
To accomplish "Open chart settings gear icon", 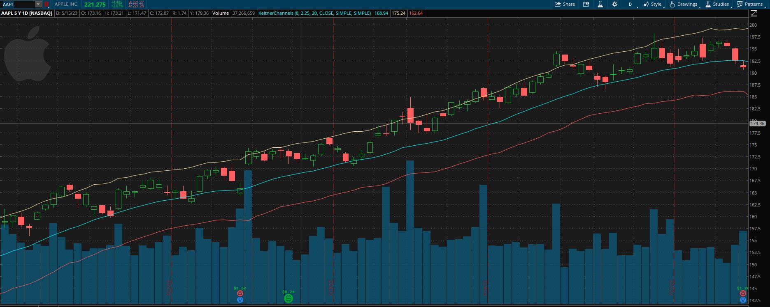I will [x=614, y=4].
